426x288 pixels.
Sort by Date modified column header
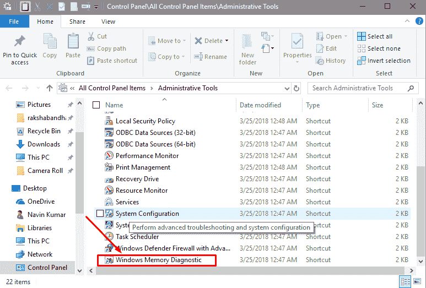click(260, 105)
